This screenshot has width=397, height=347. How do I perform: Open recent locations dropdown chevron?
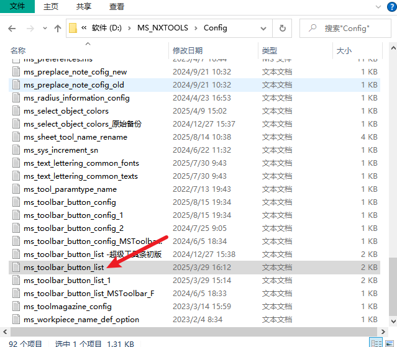tap(45, 29)
